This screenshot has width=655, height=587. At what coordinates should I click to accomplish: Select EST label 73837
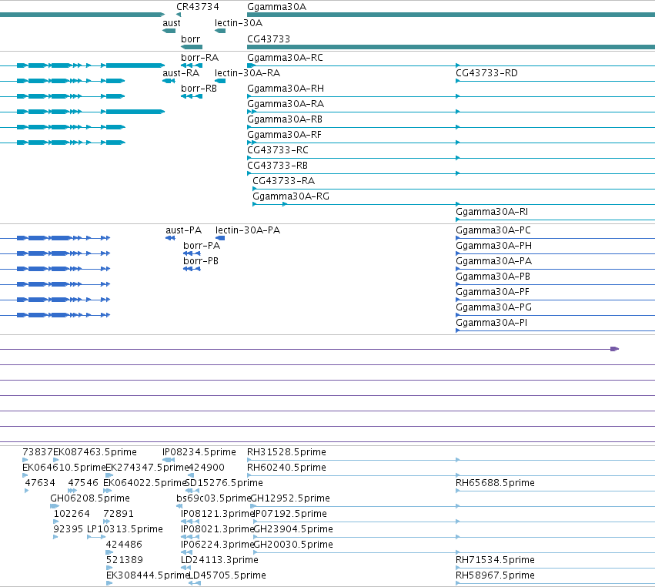(38, 452)
